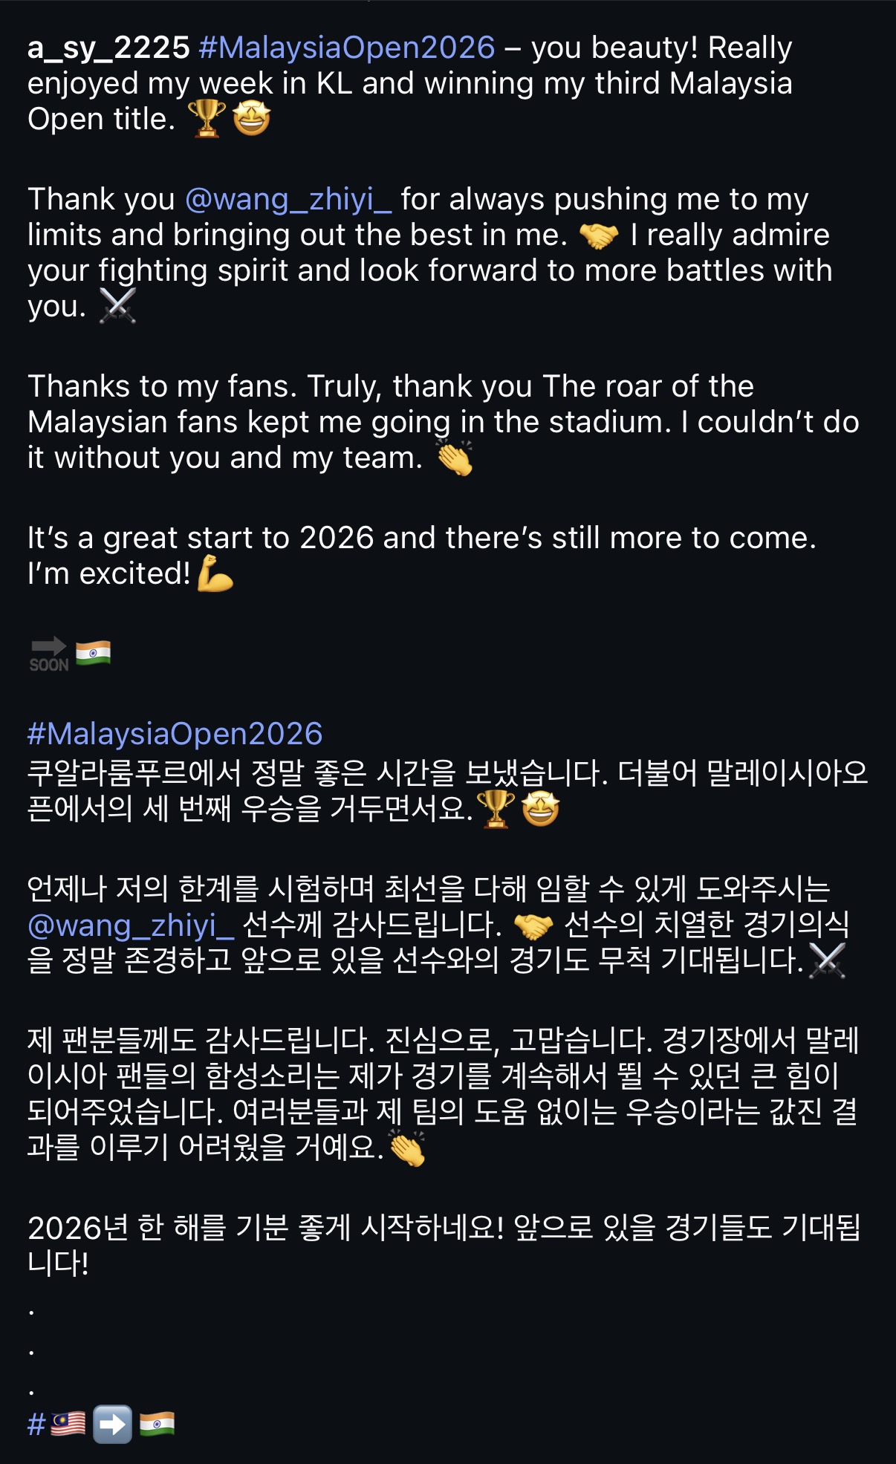Click the crossed swords emoji after 'you.'

117,306
